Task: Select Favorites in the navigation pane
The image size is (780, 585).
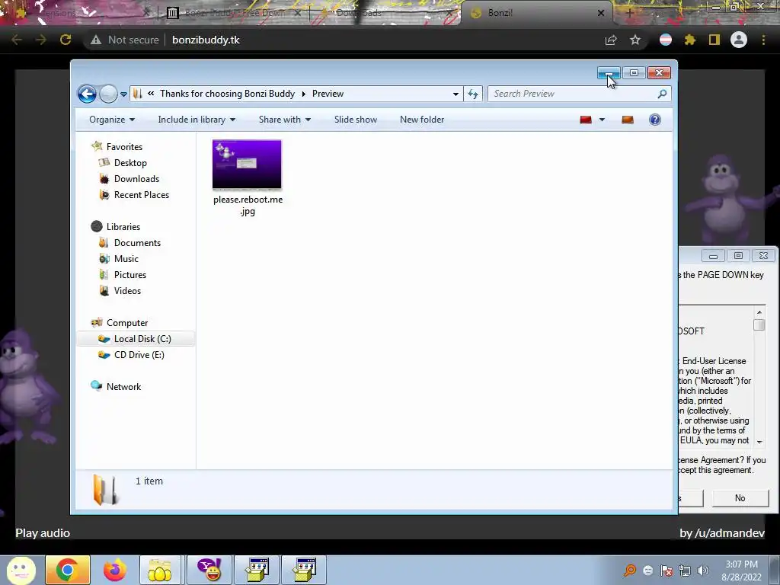Action: click(x=124, y=147)
